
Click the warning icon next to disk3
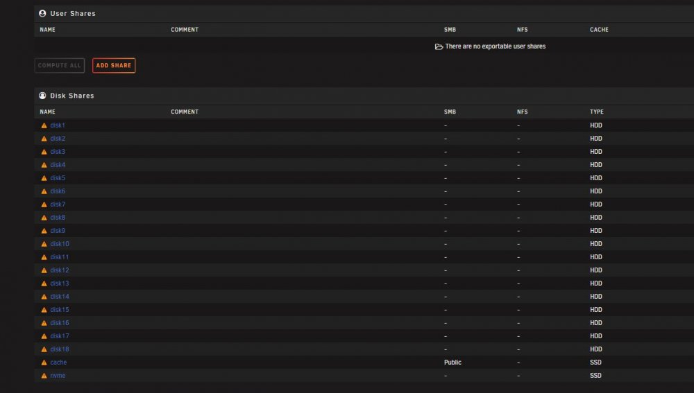44,152
